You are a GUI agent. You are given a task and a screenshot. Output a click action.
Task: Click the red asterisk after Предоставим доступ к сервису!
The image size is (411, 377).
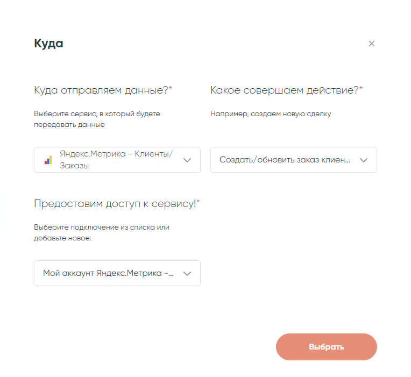[198, 202]
